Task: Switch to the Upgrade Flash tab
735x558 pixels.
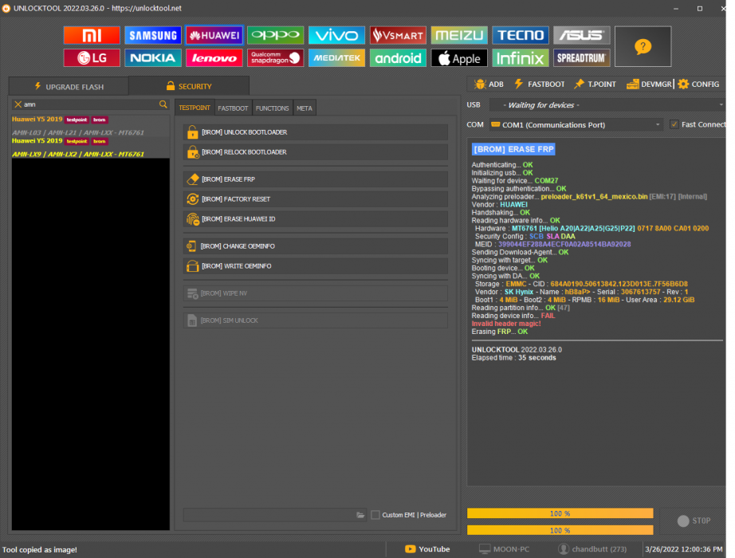Action: [69, 87]
